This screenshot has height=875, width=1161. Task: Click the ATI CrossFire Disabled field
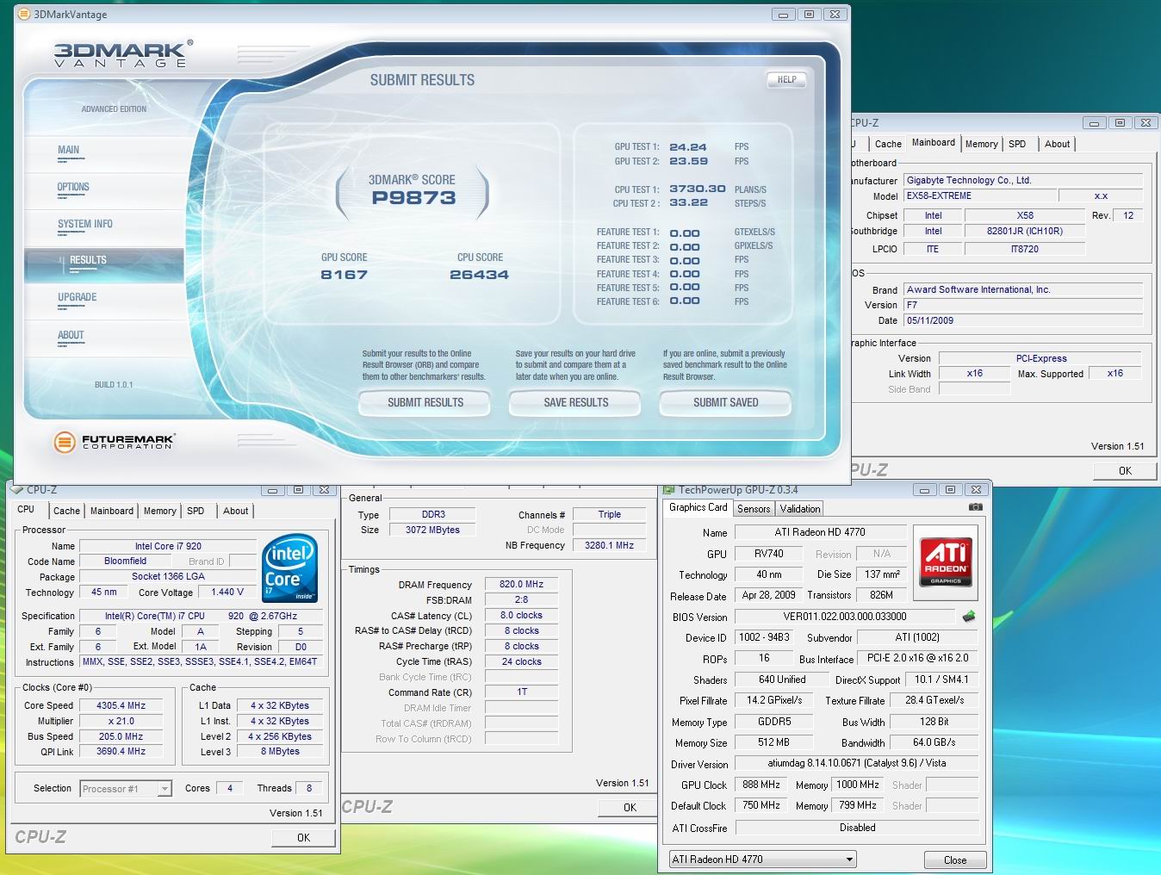click(x=857, y=828)
